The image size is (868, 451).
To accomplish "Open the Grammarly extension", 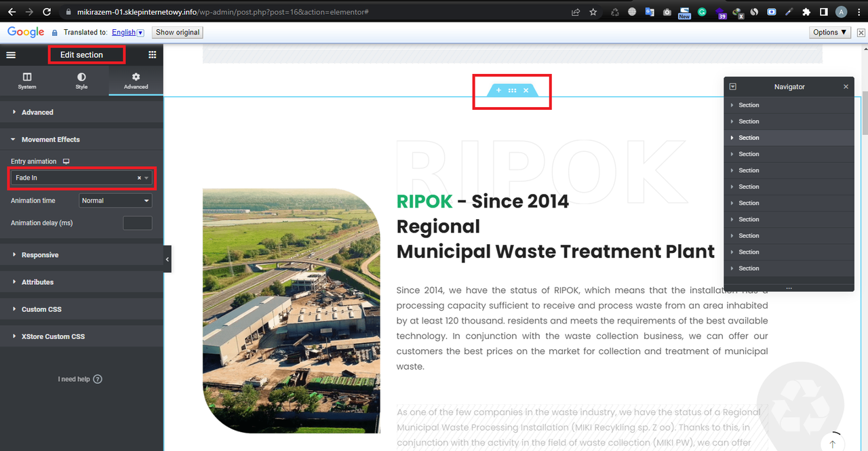I will tap(702, 12).
